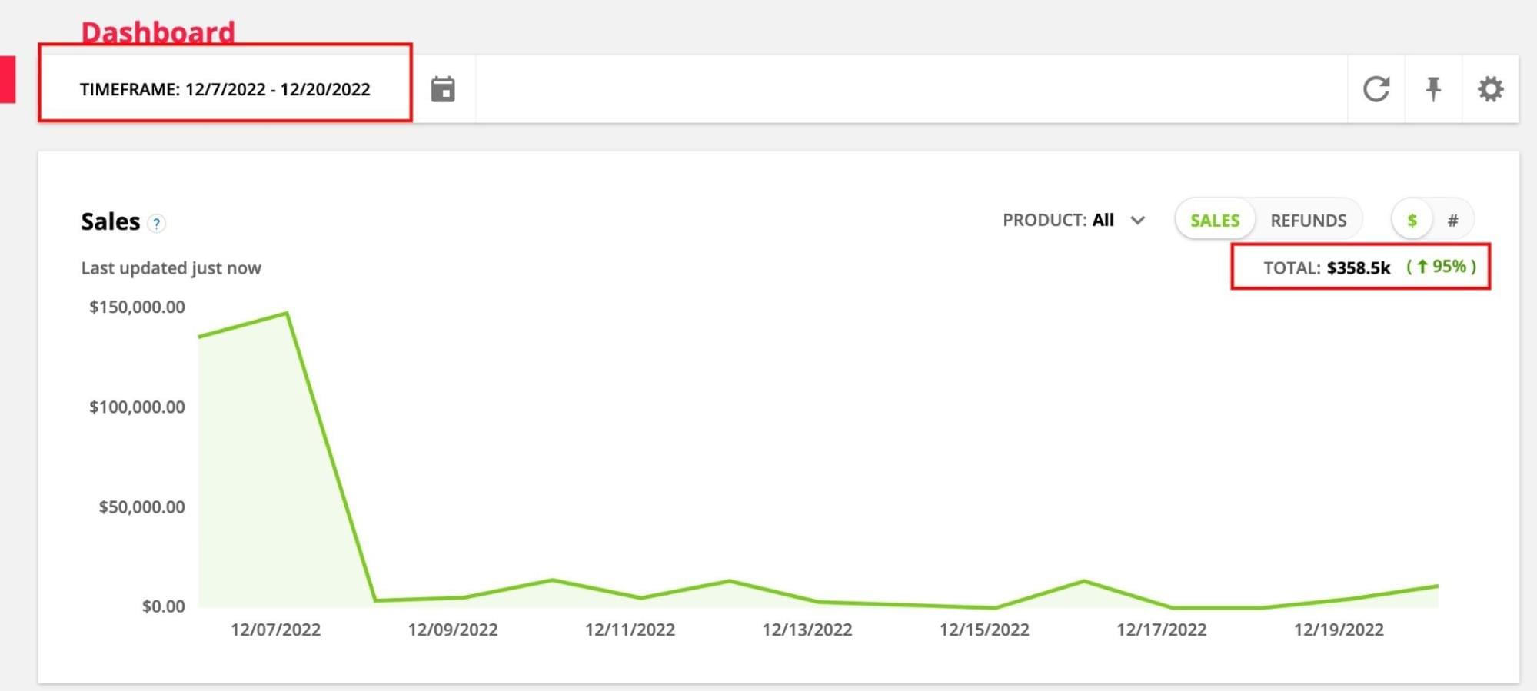The height and width of the screenshot is (691, 1537).
Task: Click the red marker at left edge
Action: coord(8,79)
